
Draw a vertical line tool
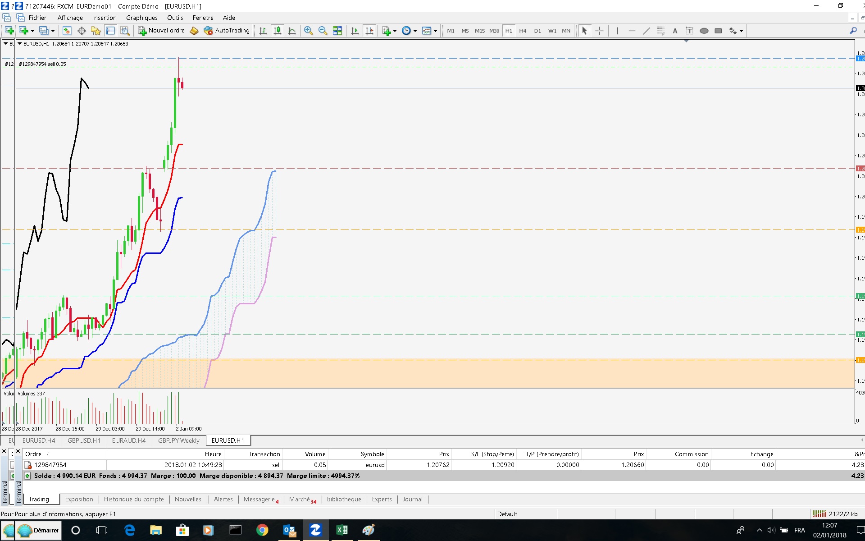point(617,31)
